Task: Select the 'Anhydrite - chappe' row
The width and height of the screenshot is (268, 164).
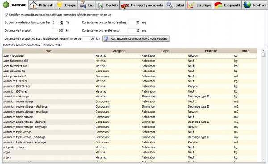Action: click(x=130, y=147)
